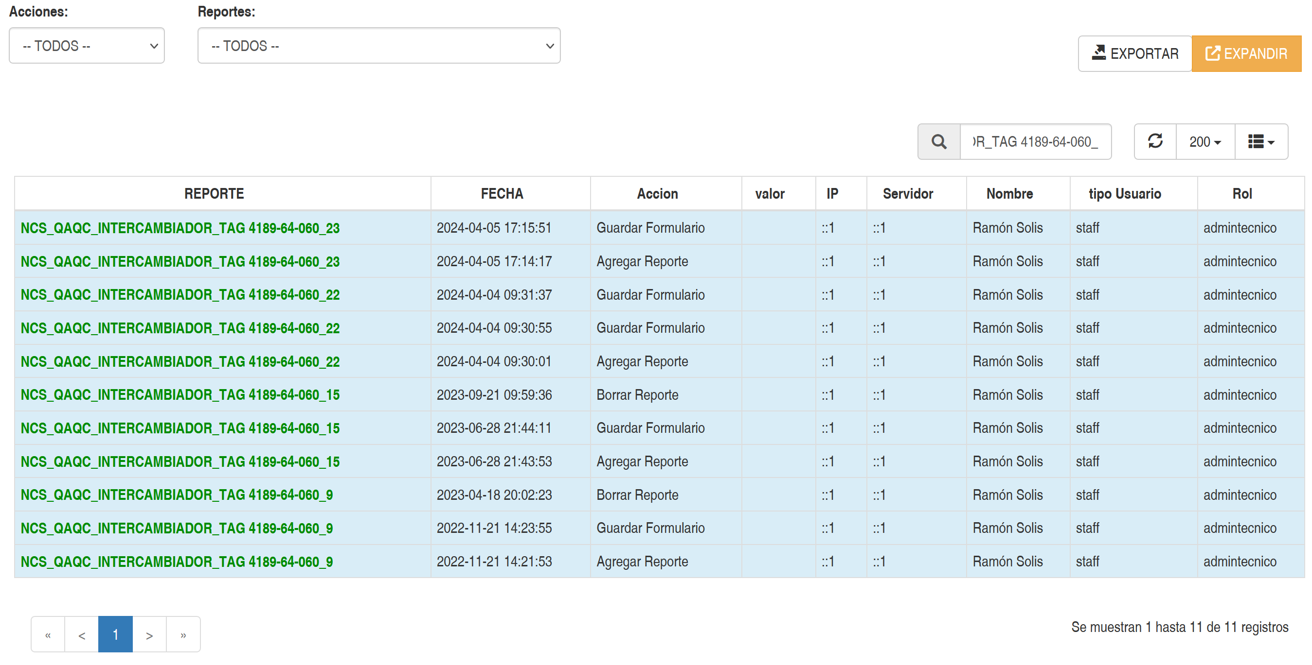Open last report link dated 2022-11-21 14:21:53

click(177, 562)
